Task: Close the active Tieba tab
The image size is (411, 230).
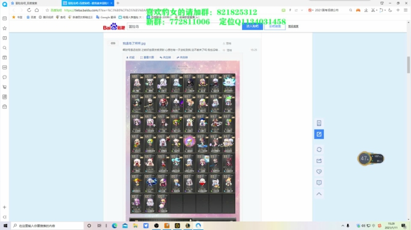Action: [x=111, y=3]
